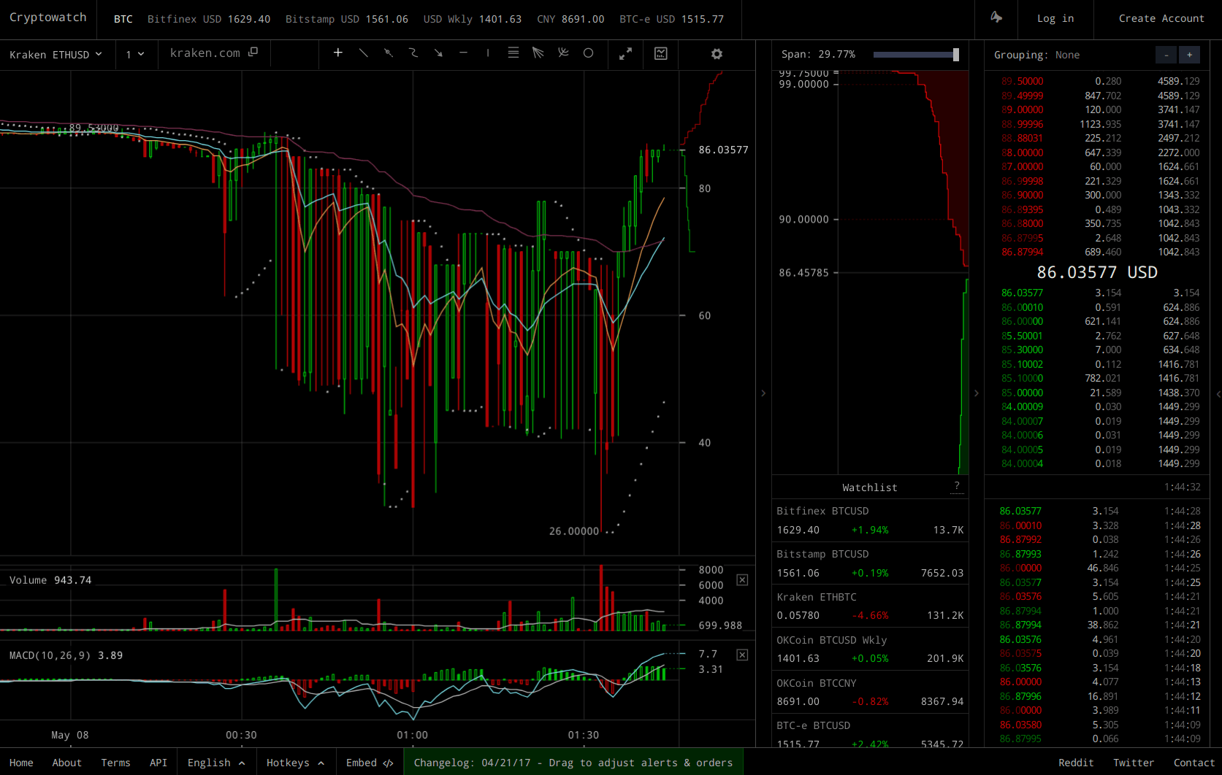Select Bitstamp USD ticker in top bar
The width and height of the screenshot is (1222, 775).
pos(347,19)
